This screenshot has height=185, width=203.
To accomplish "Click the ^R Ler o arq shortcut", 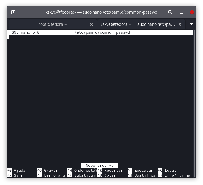I will pos(51,175).
